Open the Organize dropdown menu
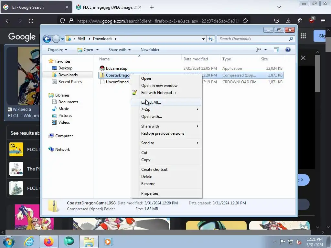The height and width of the screenshot is (248, 331). coord(58,50)
